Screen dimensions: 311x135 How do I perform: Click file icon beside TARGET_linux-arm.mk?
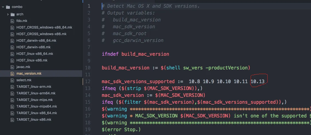pyautogui.click(x=12, y=87)
